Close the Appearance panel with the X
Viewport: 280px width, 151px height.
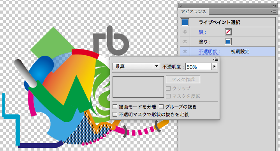[181, 6]
